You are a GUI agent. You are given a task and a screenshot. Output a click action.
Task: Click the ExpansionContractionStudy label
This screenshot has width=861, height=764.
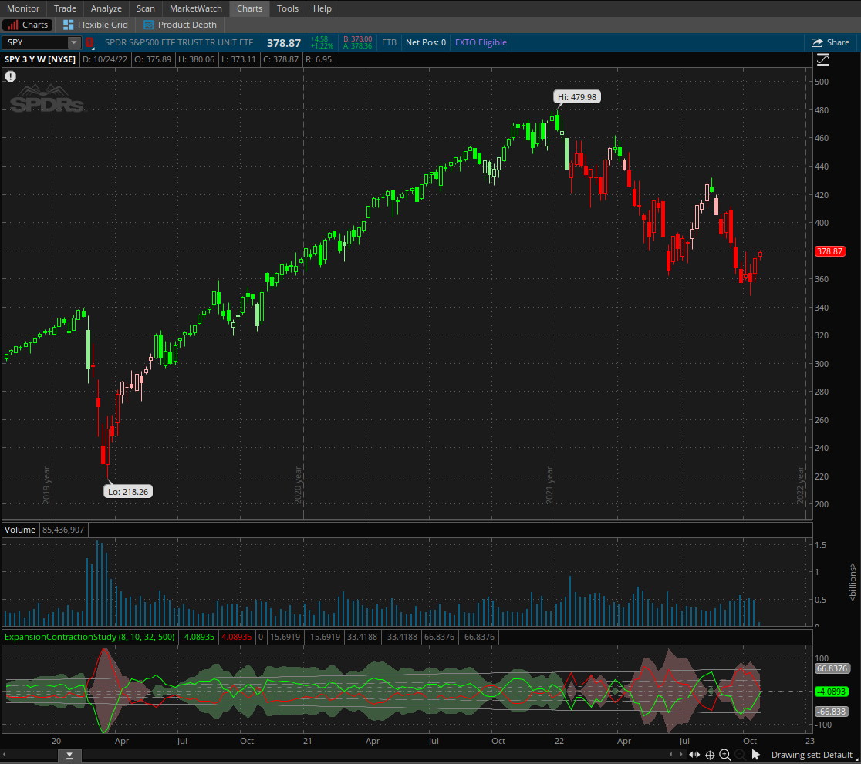point(89,637)
